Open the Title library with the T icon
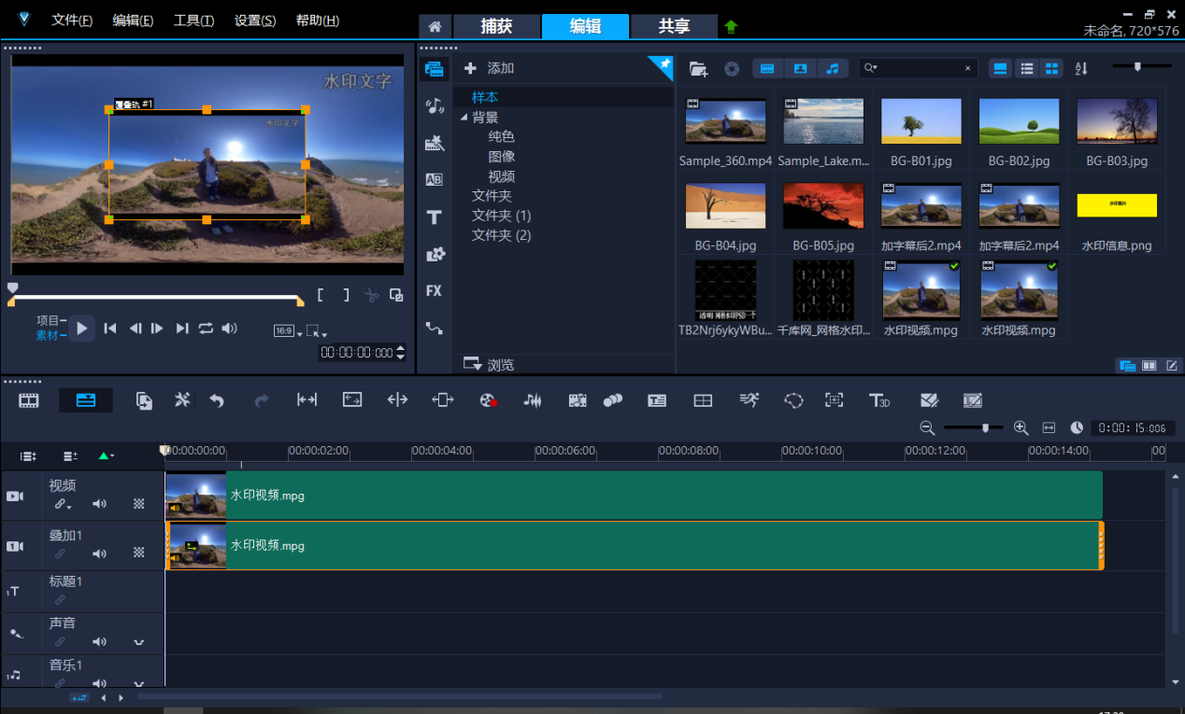The image size is (1185, 714). pos(434,217)
